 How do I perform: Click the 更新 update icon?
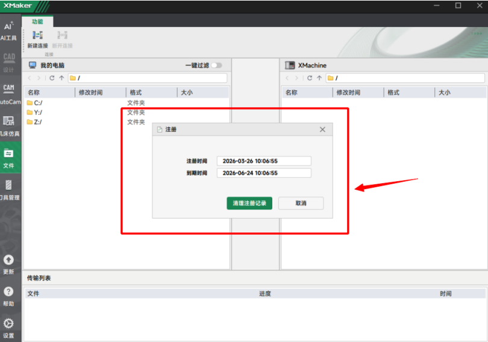point(9,264)
